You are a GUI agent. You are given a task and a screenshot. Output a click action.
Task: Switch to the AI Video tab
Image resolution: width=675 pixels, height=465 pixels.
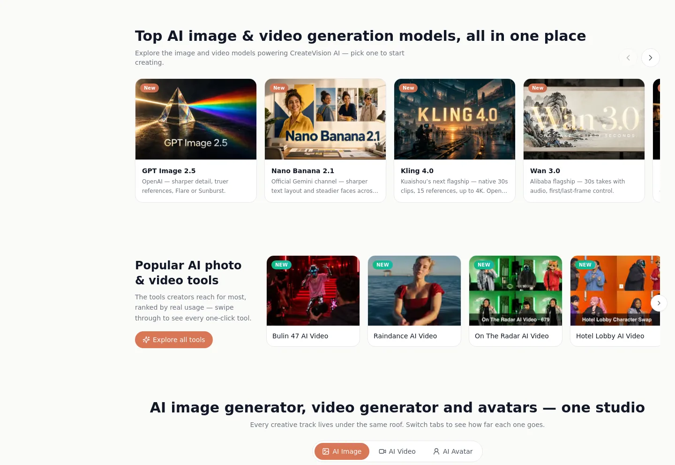(397, 451)
